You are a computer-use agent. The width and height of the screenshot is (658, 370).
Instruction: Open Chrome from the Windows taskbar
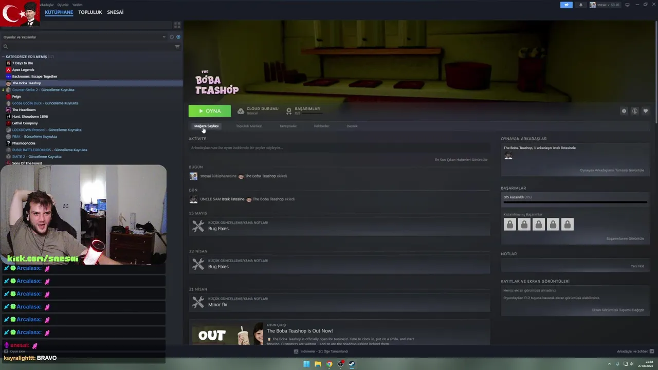point(329,364)
